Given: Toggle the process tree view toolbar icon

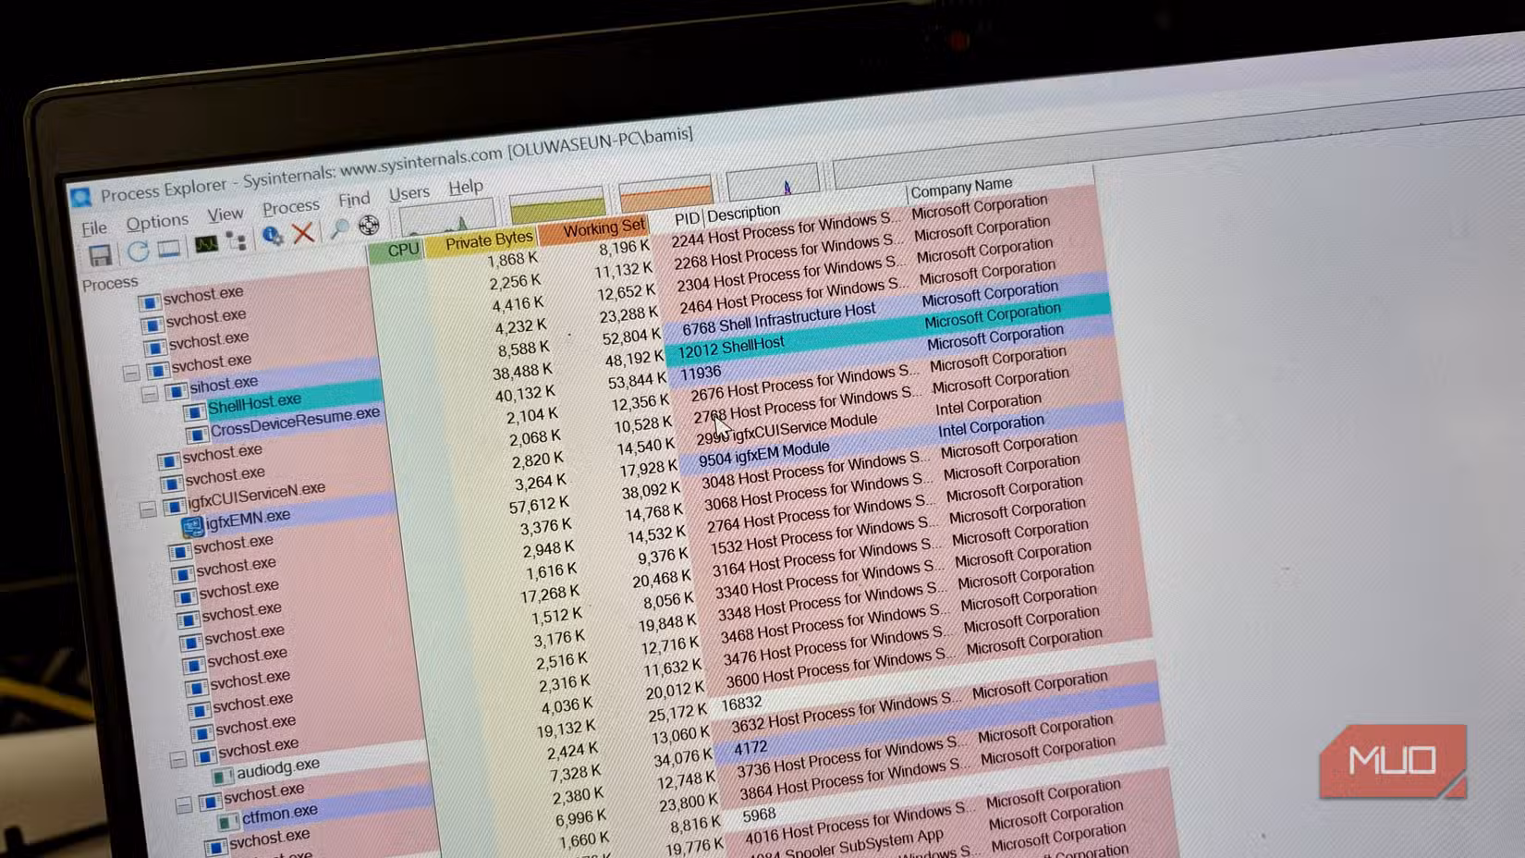Looking at the screenshot, I should click(x=237, y=241).
